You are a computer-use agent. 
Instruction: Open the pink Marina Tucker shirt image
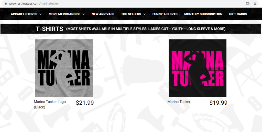pyautogui.click(x=198, y=68)
